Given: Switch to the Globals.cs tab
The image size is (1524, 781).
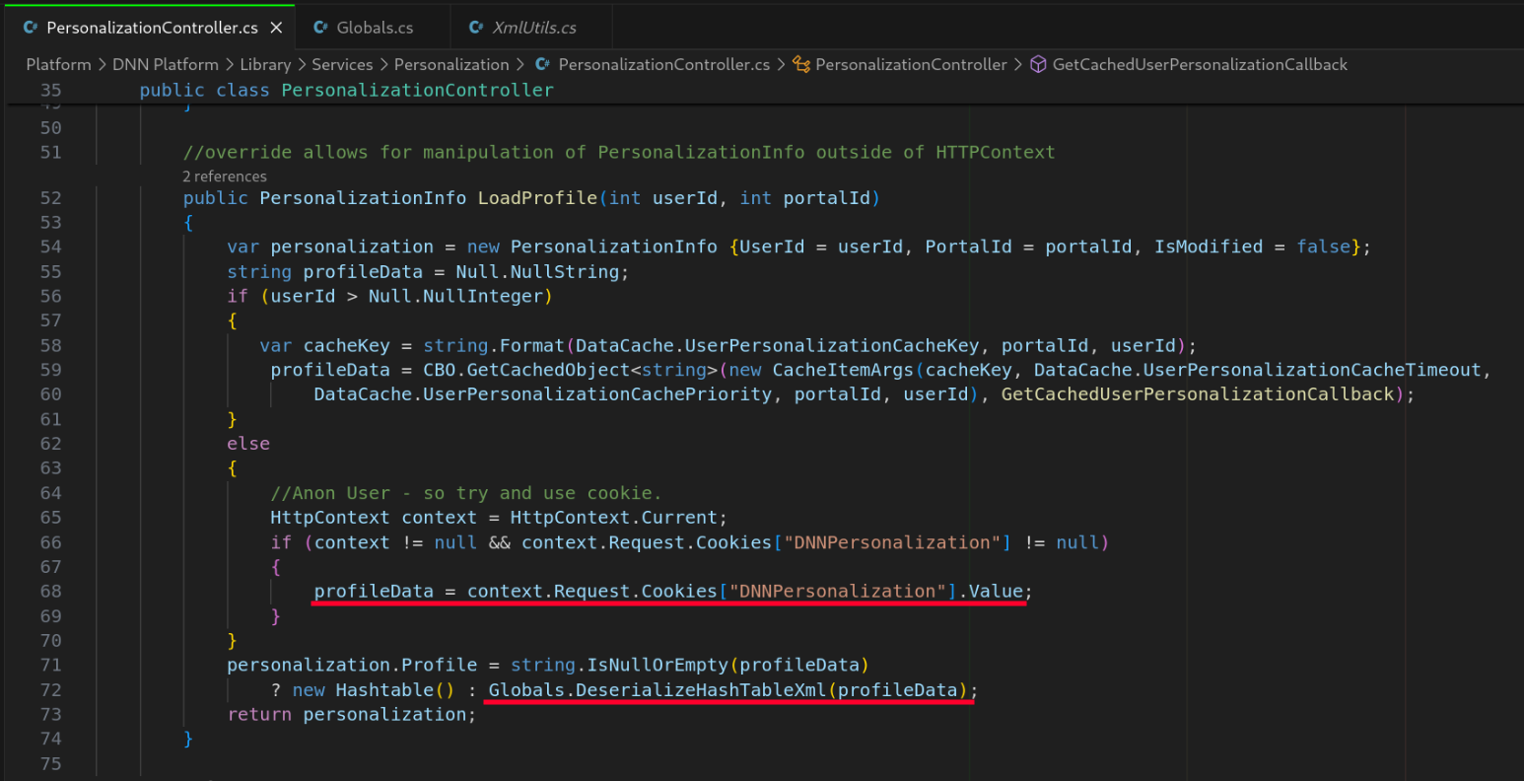Looking at the screenshot, I should (x=375, y=28).
